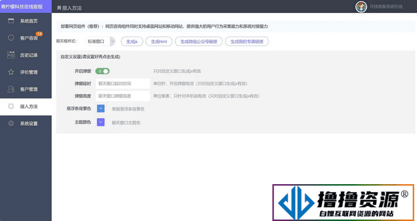This screenshot has width=417, height=221.
Task: Focus the 弹窗高度 input field
Action: pos(123,96)
